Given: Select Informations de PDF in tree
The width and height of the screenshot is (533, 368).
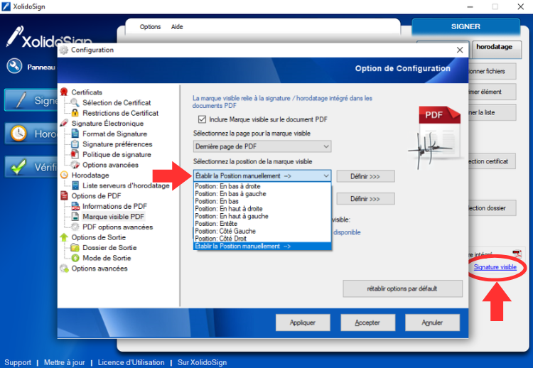Looking at the screenshot, I should [x=115, y=206].
